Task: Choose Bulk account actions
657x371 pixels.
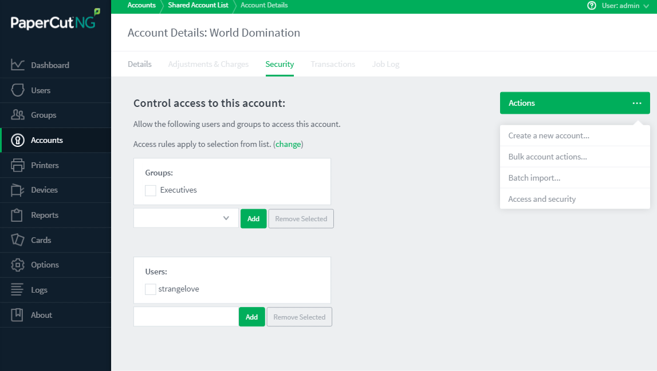Action: coord(575,157)
